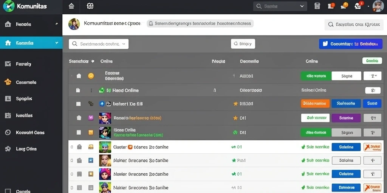
Task: Tick the checkbox in the Gaoter row
Action: click(79, 147)
